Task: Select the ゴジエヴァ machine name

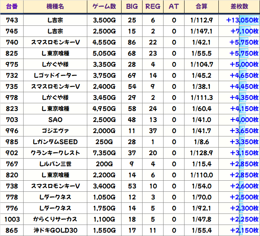Action: click(55, 131)
